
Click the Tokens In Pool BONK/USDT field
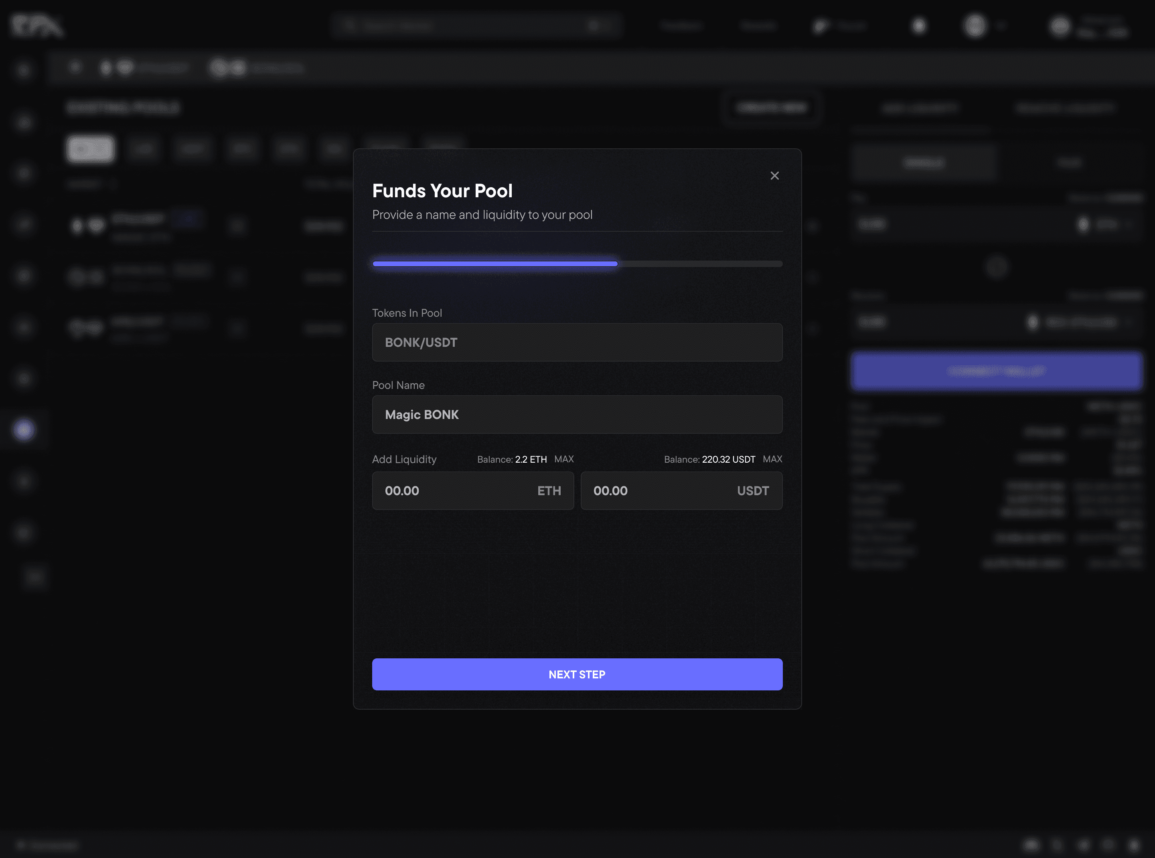577,342
